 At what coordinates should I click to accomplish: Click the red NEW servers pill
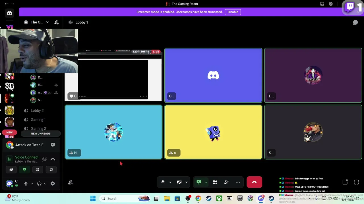tap(9, 132)
